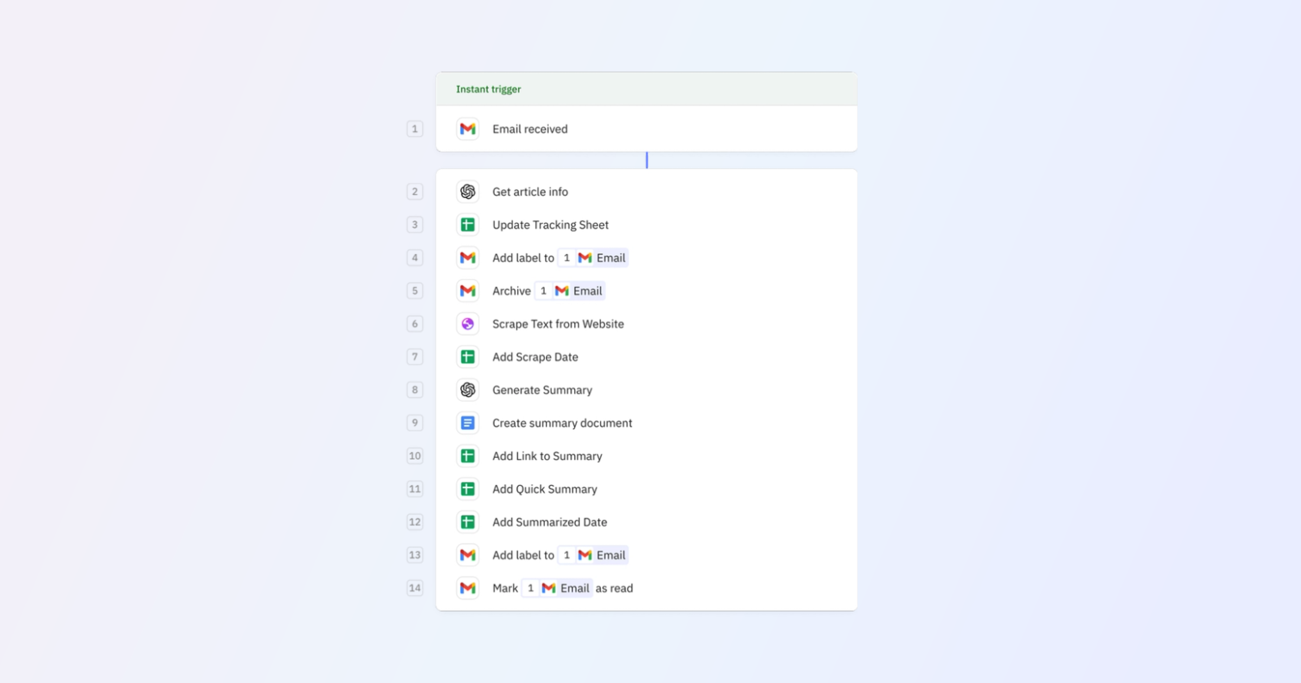Click the Gmail icon on Add label step

point(467,257)
